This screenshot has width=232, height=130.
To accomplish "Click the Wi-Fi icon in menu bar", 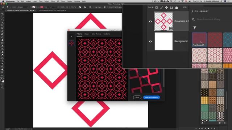I will coord(182,1).
